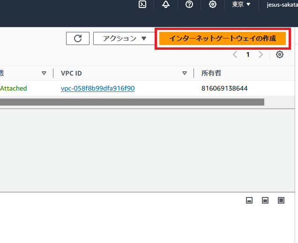Open the CloudShell terminal icon
The width and height of the screenshot is (298, 243).
tap(142, 4)
